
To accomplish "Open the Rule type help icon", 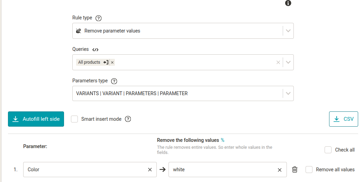I will click(98, 18).
